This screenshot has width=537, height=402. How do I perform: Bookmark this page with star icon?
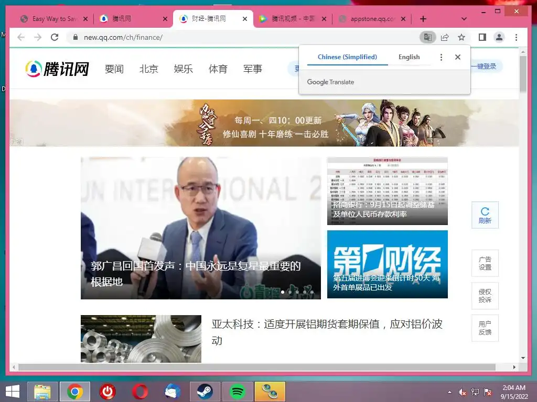[x=461, y=37]
